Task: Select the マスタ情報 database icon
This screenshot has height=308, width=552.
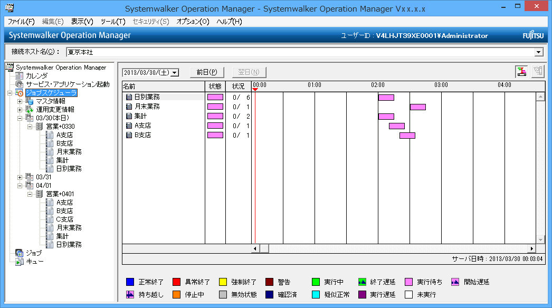Action: (x=30, y=101)
